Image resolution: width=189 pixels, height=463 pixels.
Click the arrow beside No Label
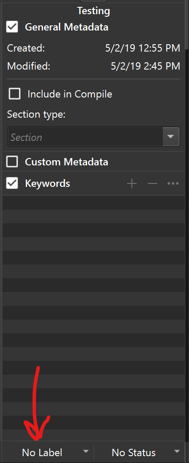pos(85,451)
